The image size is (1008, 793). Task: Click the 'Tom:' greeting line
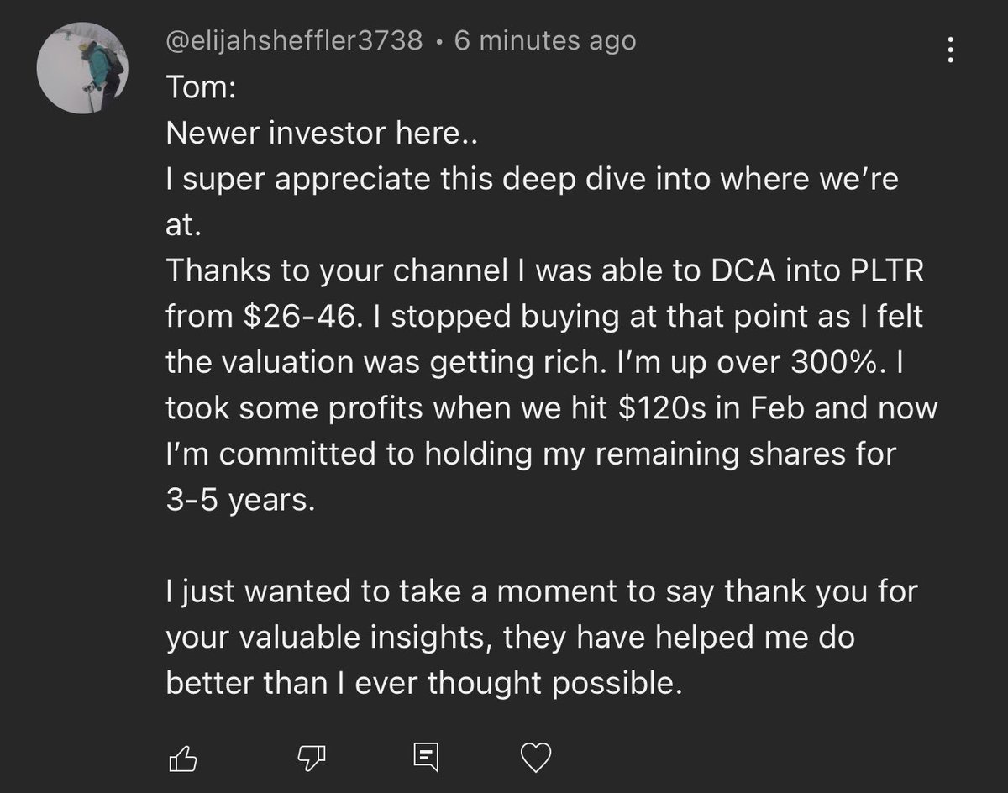click(201, 87)
